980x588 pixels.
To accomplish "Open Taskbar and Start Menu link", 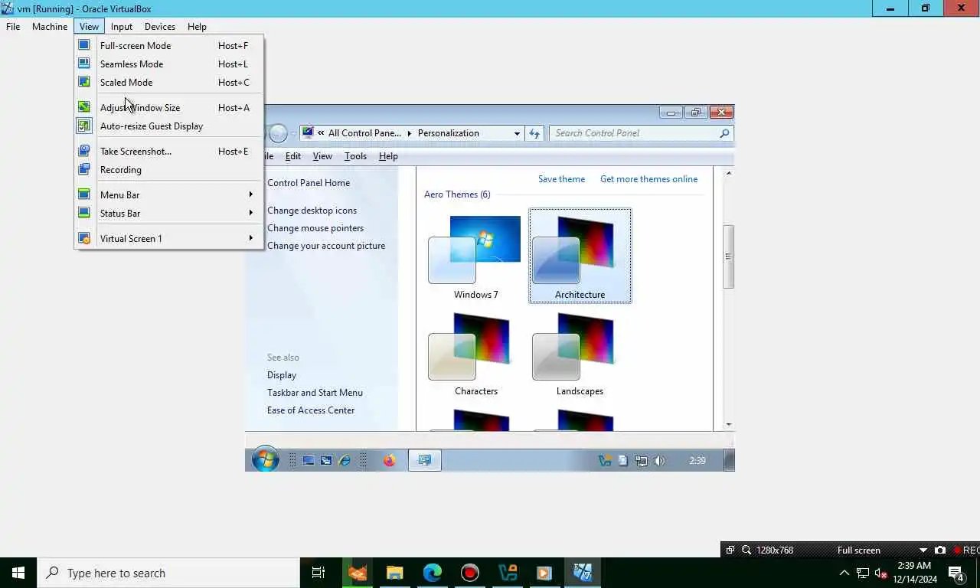I will 315,392.
